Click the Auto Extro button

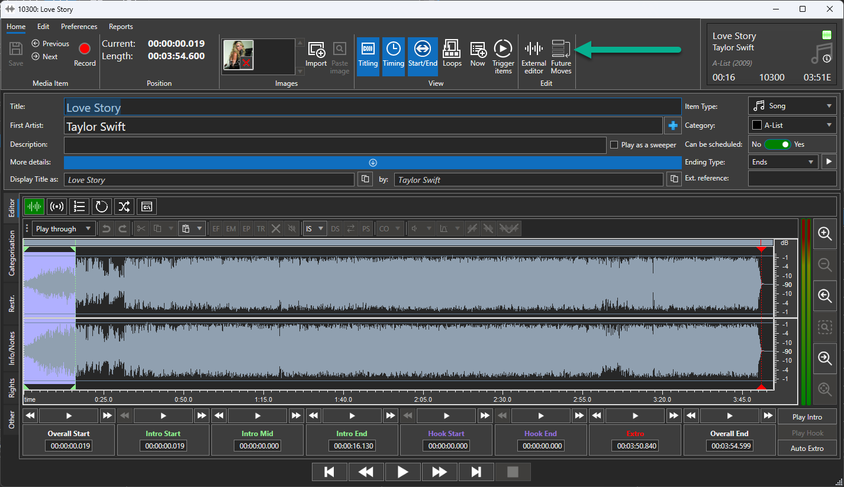(x=807, y=448)
